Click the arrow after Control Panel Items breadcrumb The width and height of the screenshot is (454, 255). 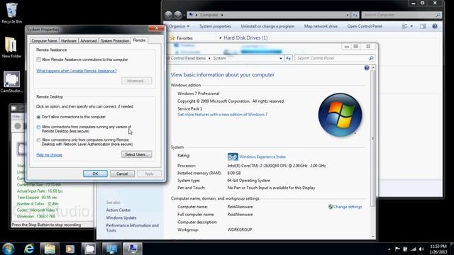[209, 58]
